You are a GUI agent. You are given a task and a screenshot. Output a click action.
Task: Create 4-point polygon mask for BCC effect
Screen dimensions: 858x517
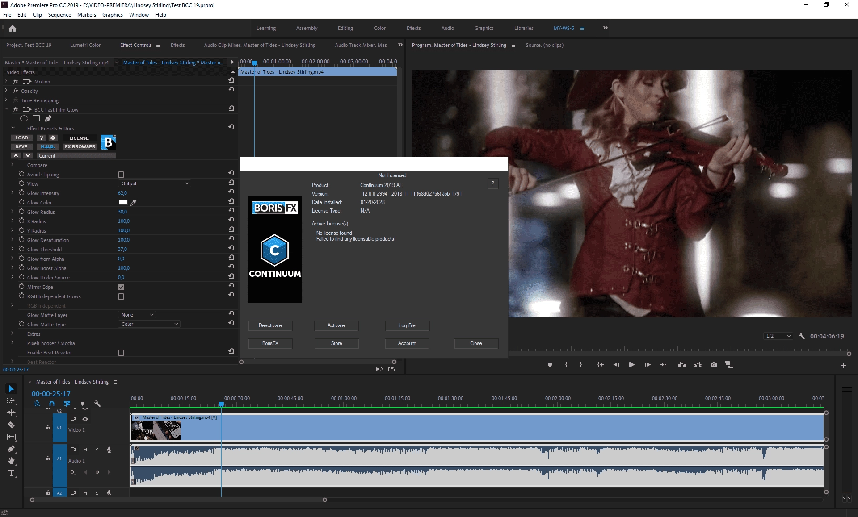coord(36,118)
